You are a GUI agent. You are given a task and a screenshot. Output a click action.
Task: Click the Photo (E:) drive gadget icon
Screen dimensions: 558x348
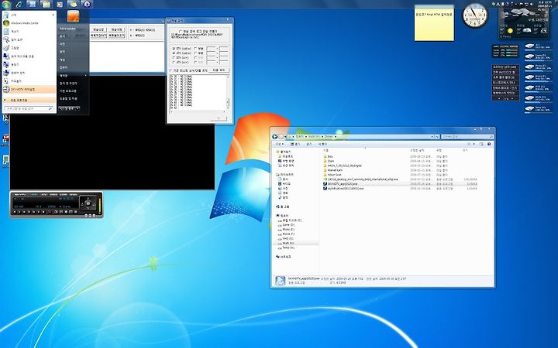(x=530, y=67)
